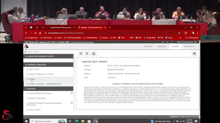
Task: Open the WRJ Schools bookmark folder
Action: point(46,38)
